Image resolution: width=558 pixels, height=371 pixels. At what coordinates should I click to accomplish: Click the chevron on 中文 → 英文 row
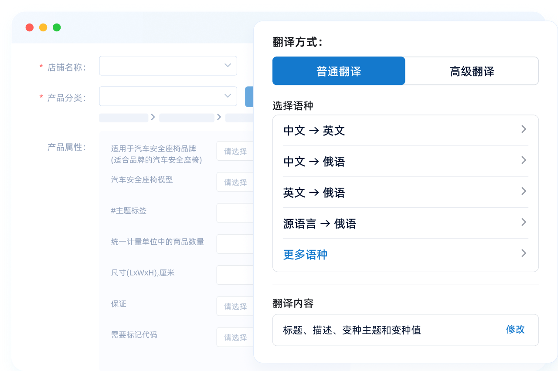click(524, 129)
